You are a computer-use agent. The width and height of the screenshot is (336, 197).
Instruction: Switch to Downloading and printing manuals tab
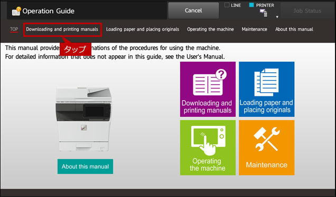[x=62, y=29]
